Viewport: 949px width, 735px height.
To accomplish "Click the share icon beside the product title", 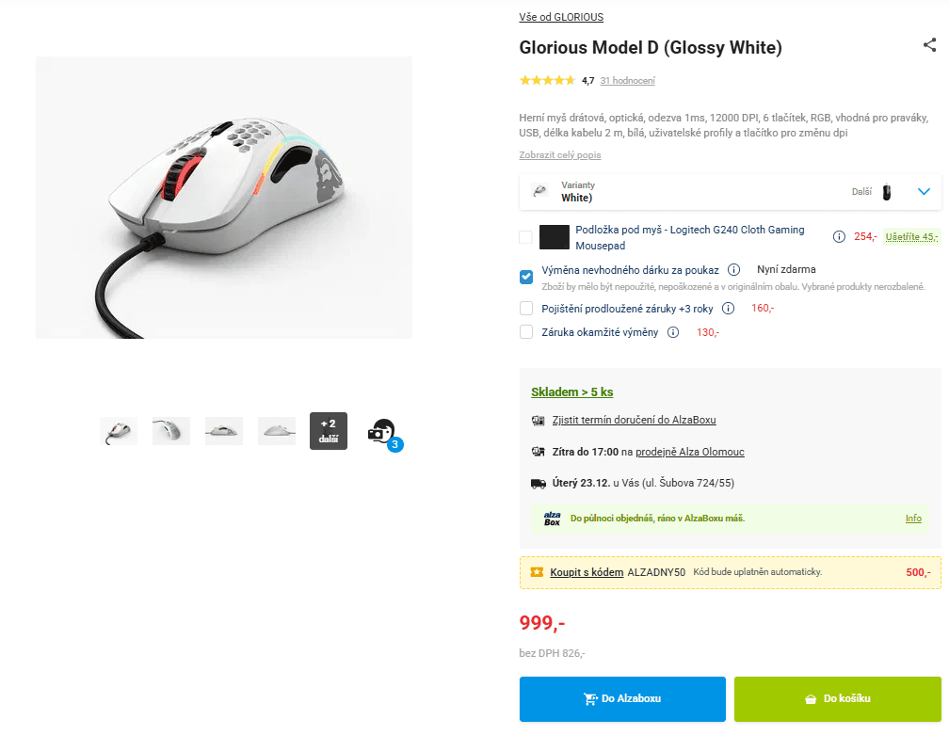I will coord(929,45).
